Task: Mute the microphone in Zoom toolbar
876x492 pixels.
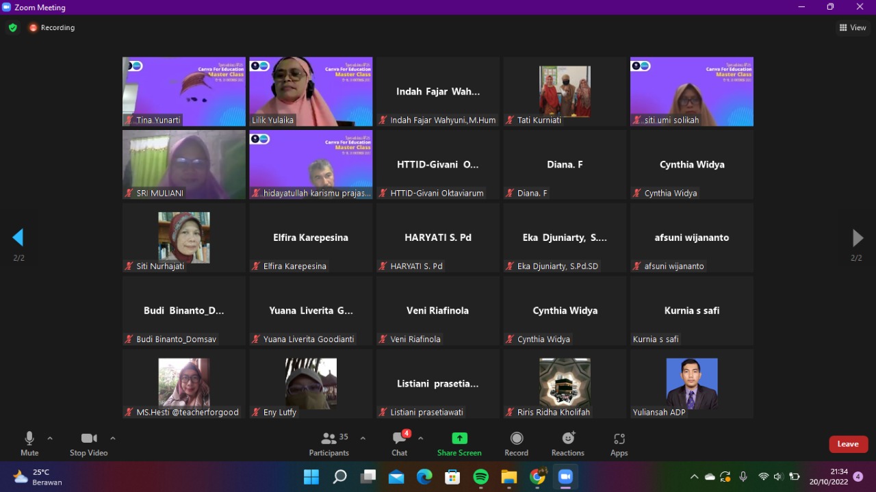Action: (29, 443)
